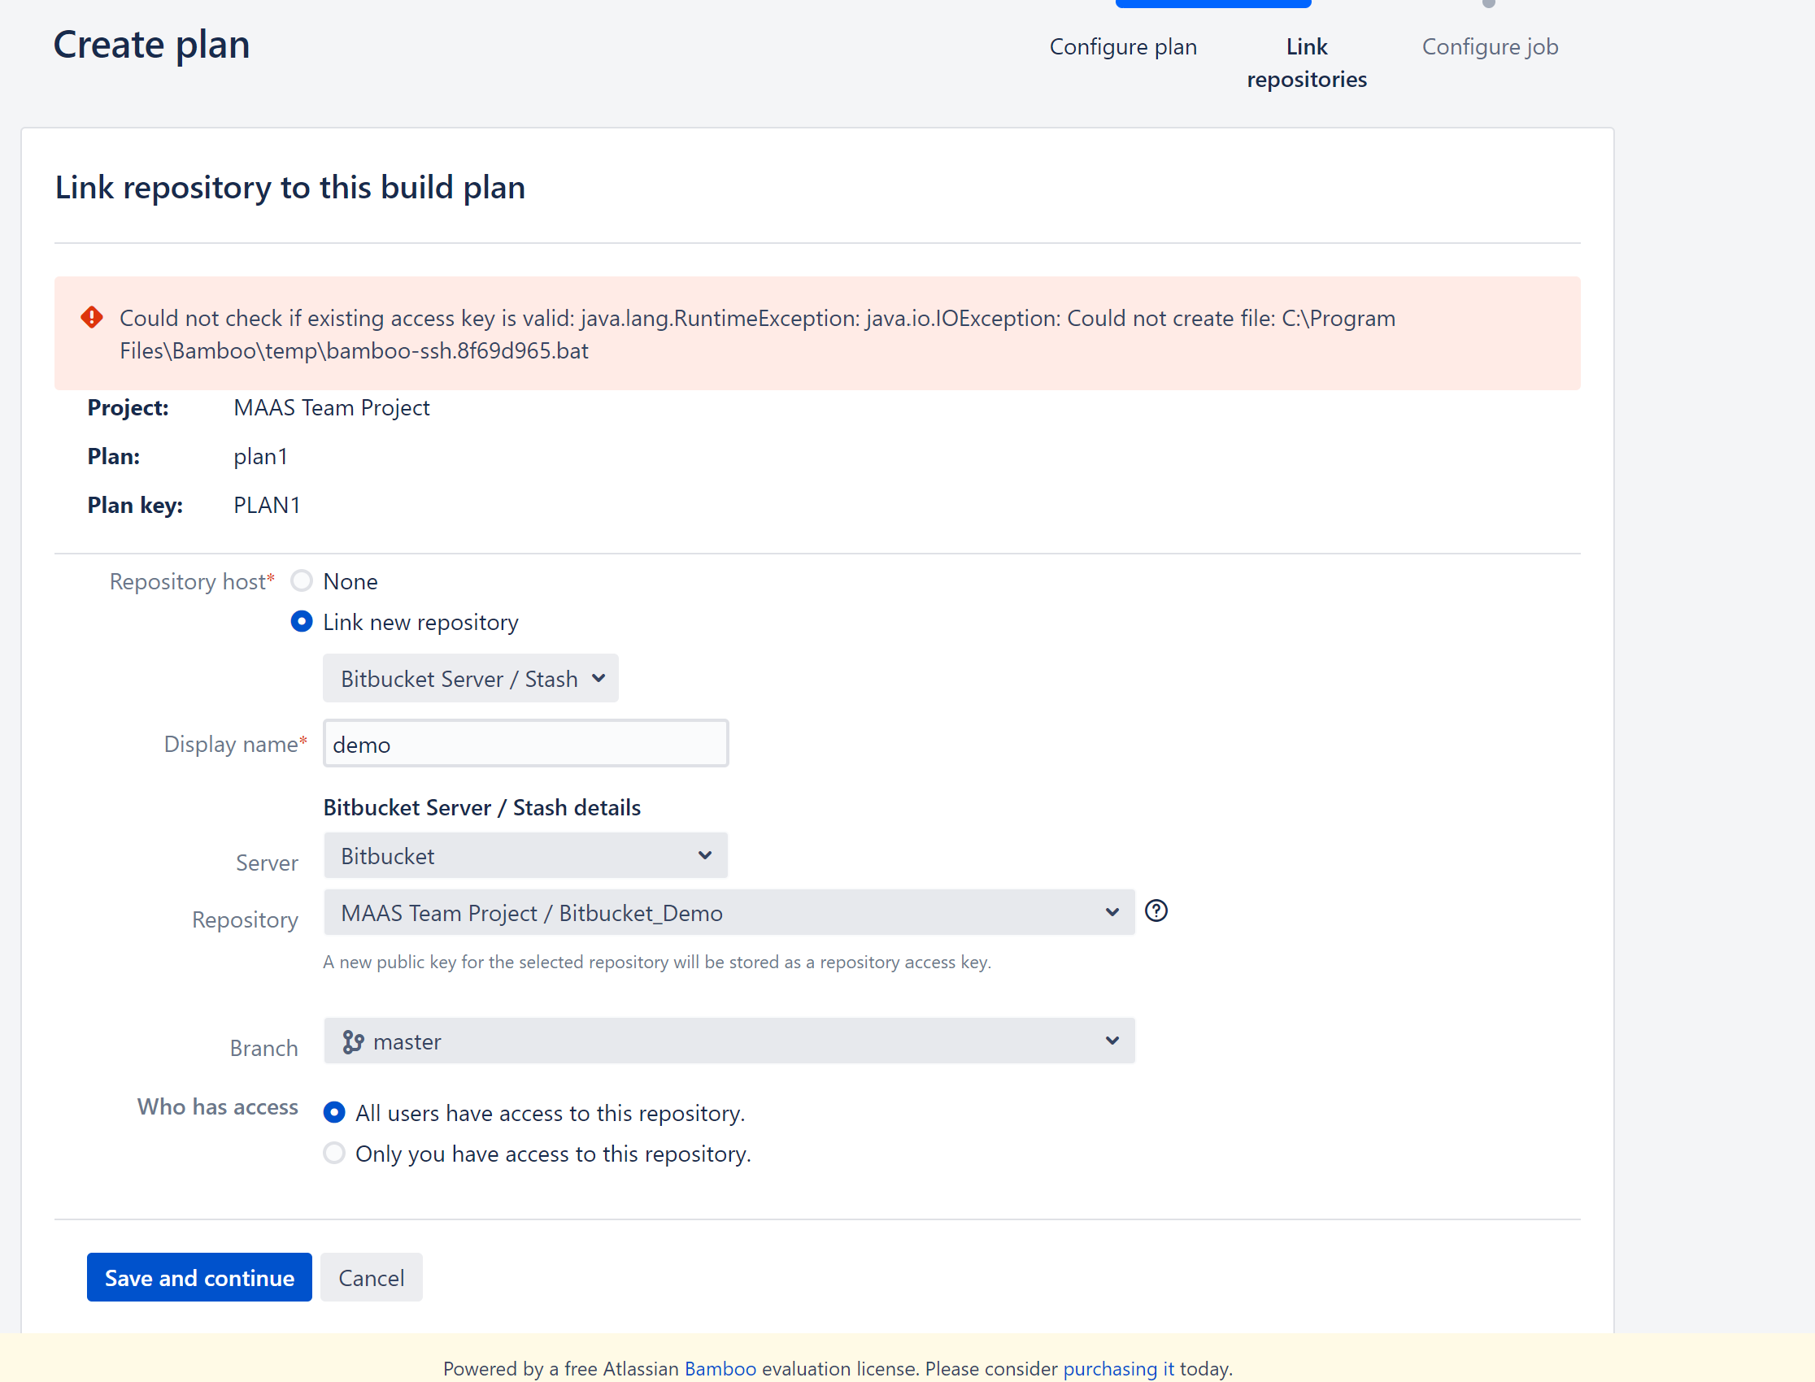Edit the Display name field containing demo

[x=525, y=743]
